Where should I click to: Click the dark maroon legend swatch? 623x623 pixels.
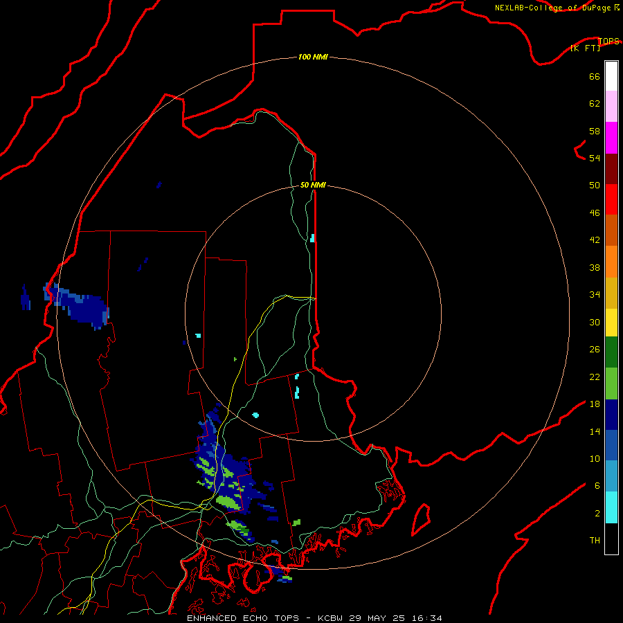pyautogui.click(x=611, y=168)
